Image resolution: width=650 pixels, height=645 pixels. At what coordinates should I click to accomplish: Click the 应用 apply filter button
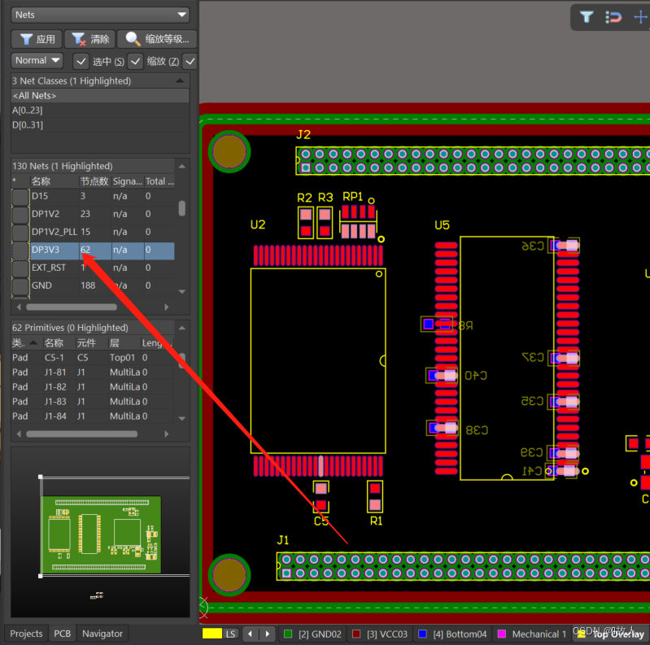click(x=37, y=39)
